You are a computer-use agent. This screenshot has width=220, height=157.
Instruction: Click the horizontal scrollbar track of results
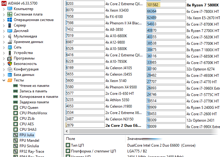coord(143,131)
